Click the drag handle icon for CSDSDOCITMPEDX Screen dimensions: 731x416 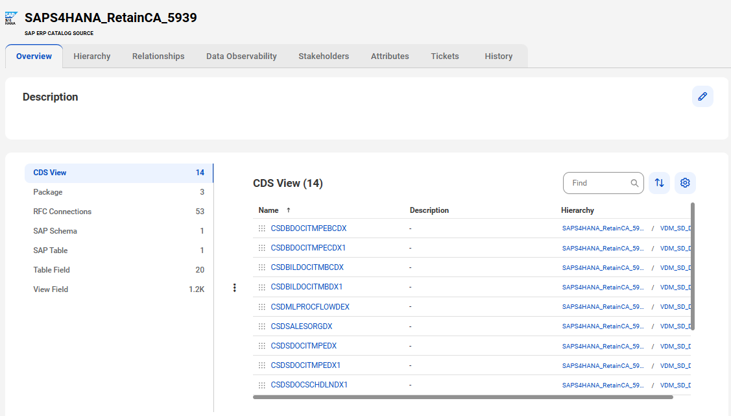(262, 346)
